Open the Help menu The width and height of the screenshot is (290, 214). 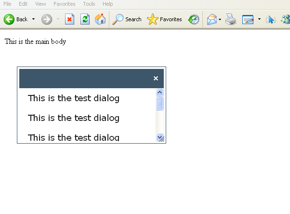tap(107, 4)
